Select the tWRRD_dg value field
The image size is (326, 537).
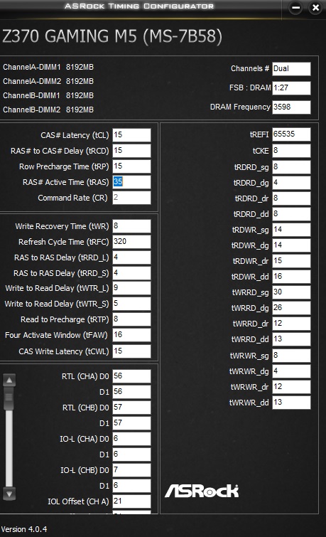click(291, 308)
